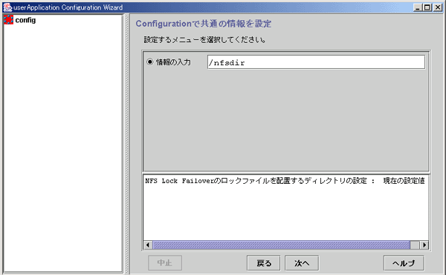Click the splitter bar beside the tree panel
Screen dimensions: 446x275
pyautogui.click(x=127, y=144)
